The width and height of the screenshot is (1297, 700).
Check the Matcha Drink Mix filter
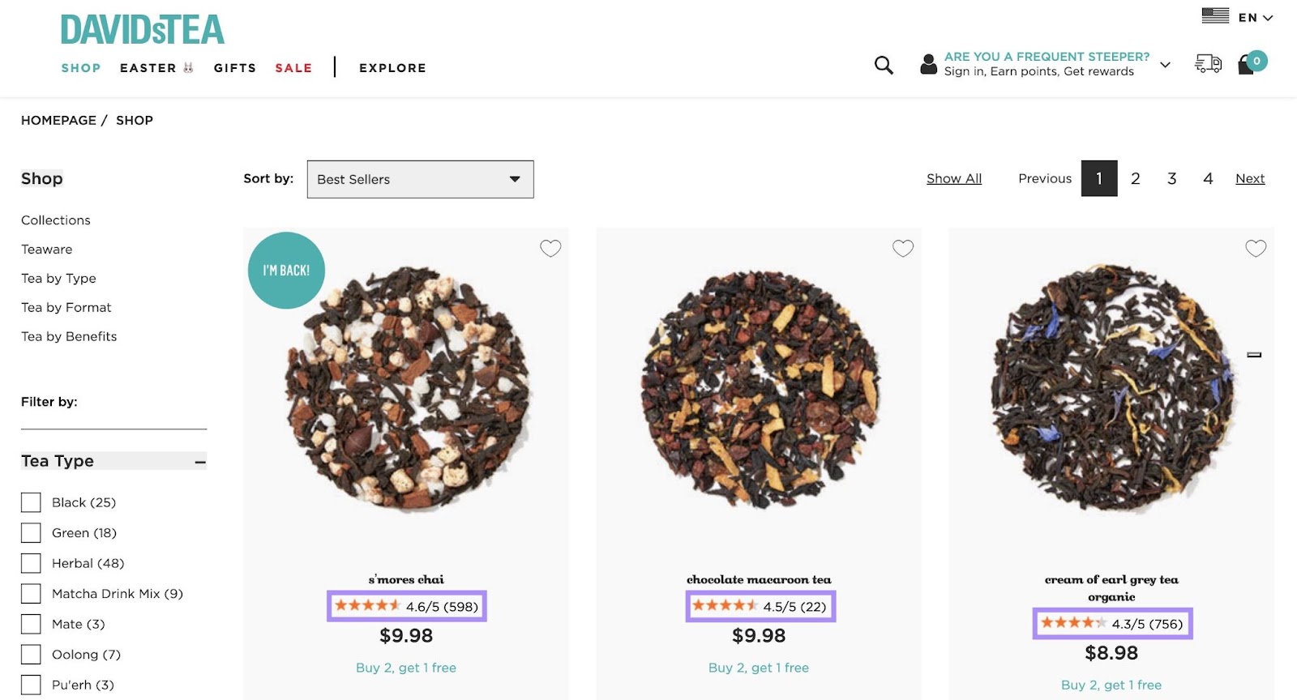click(x=30, y=594)
